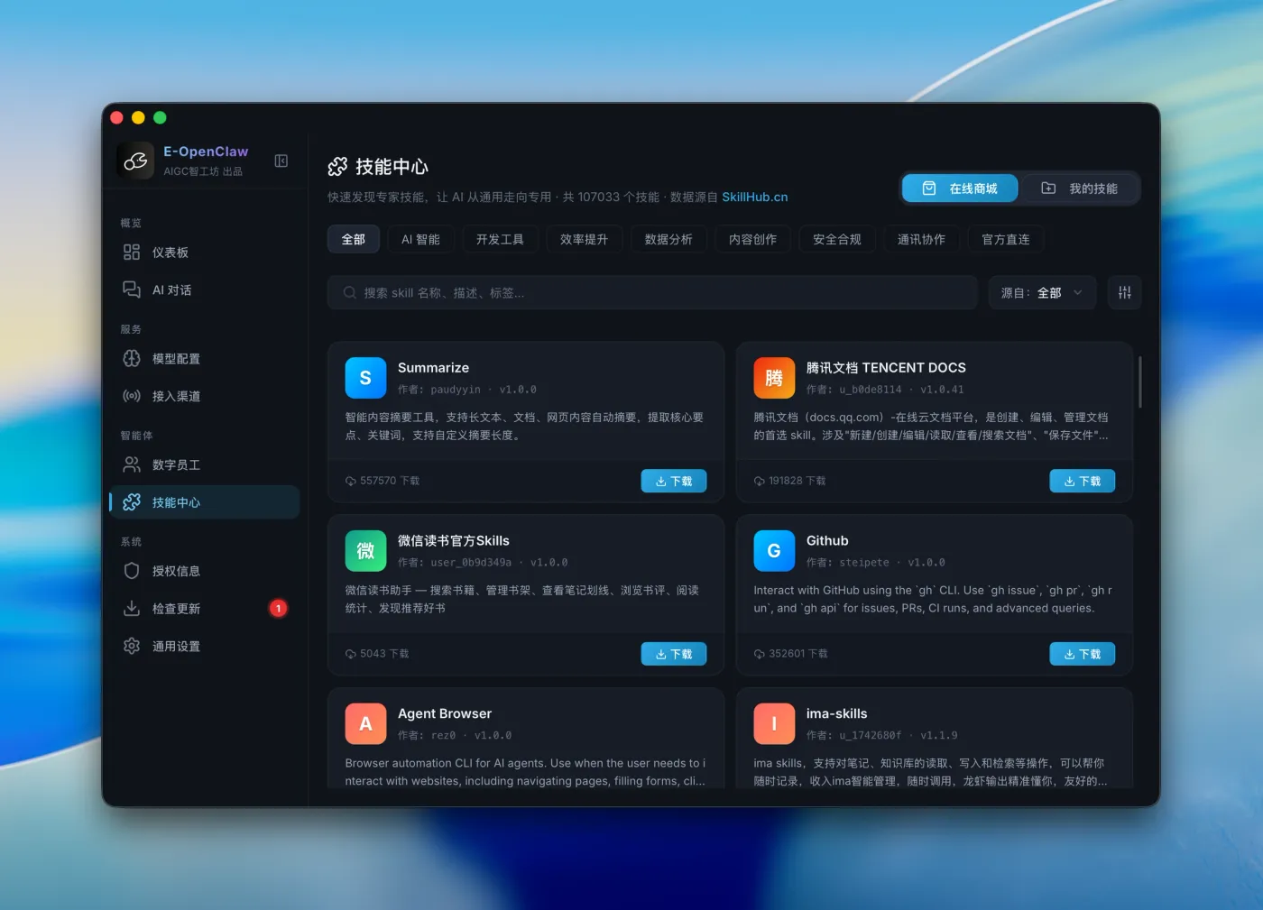This screenshot has height=910, width=1263.
Task: Select the 效率提升 category filter
Action: tap(584, 239)
